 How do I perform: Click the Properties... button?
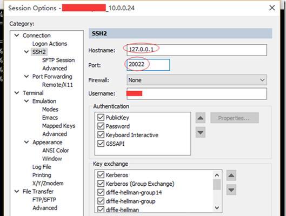235,118
